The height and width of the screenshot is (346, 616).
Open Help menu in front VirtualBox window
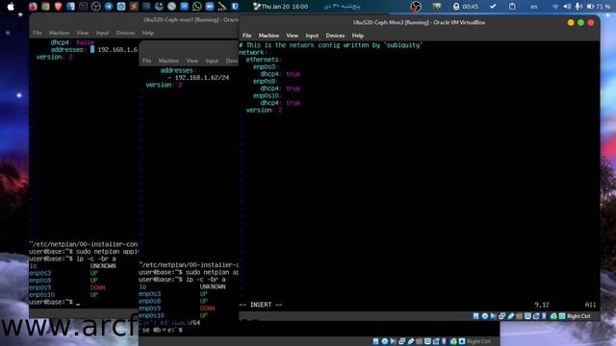(357, 36)
